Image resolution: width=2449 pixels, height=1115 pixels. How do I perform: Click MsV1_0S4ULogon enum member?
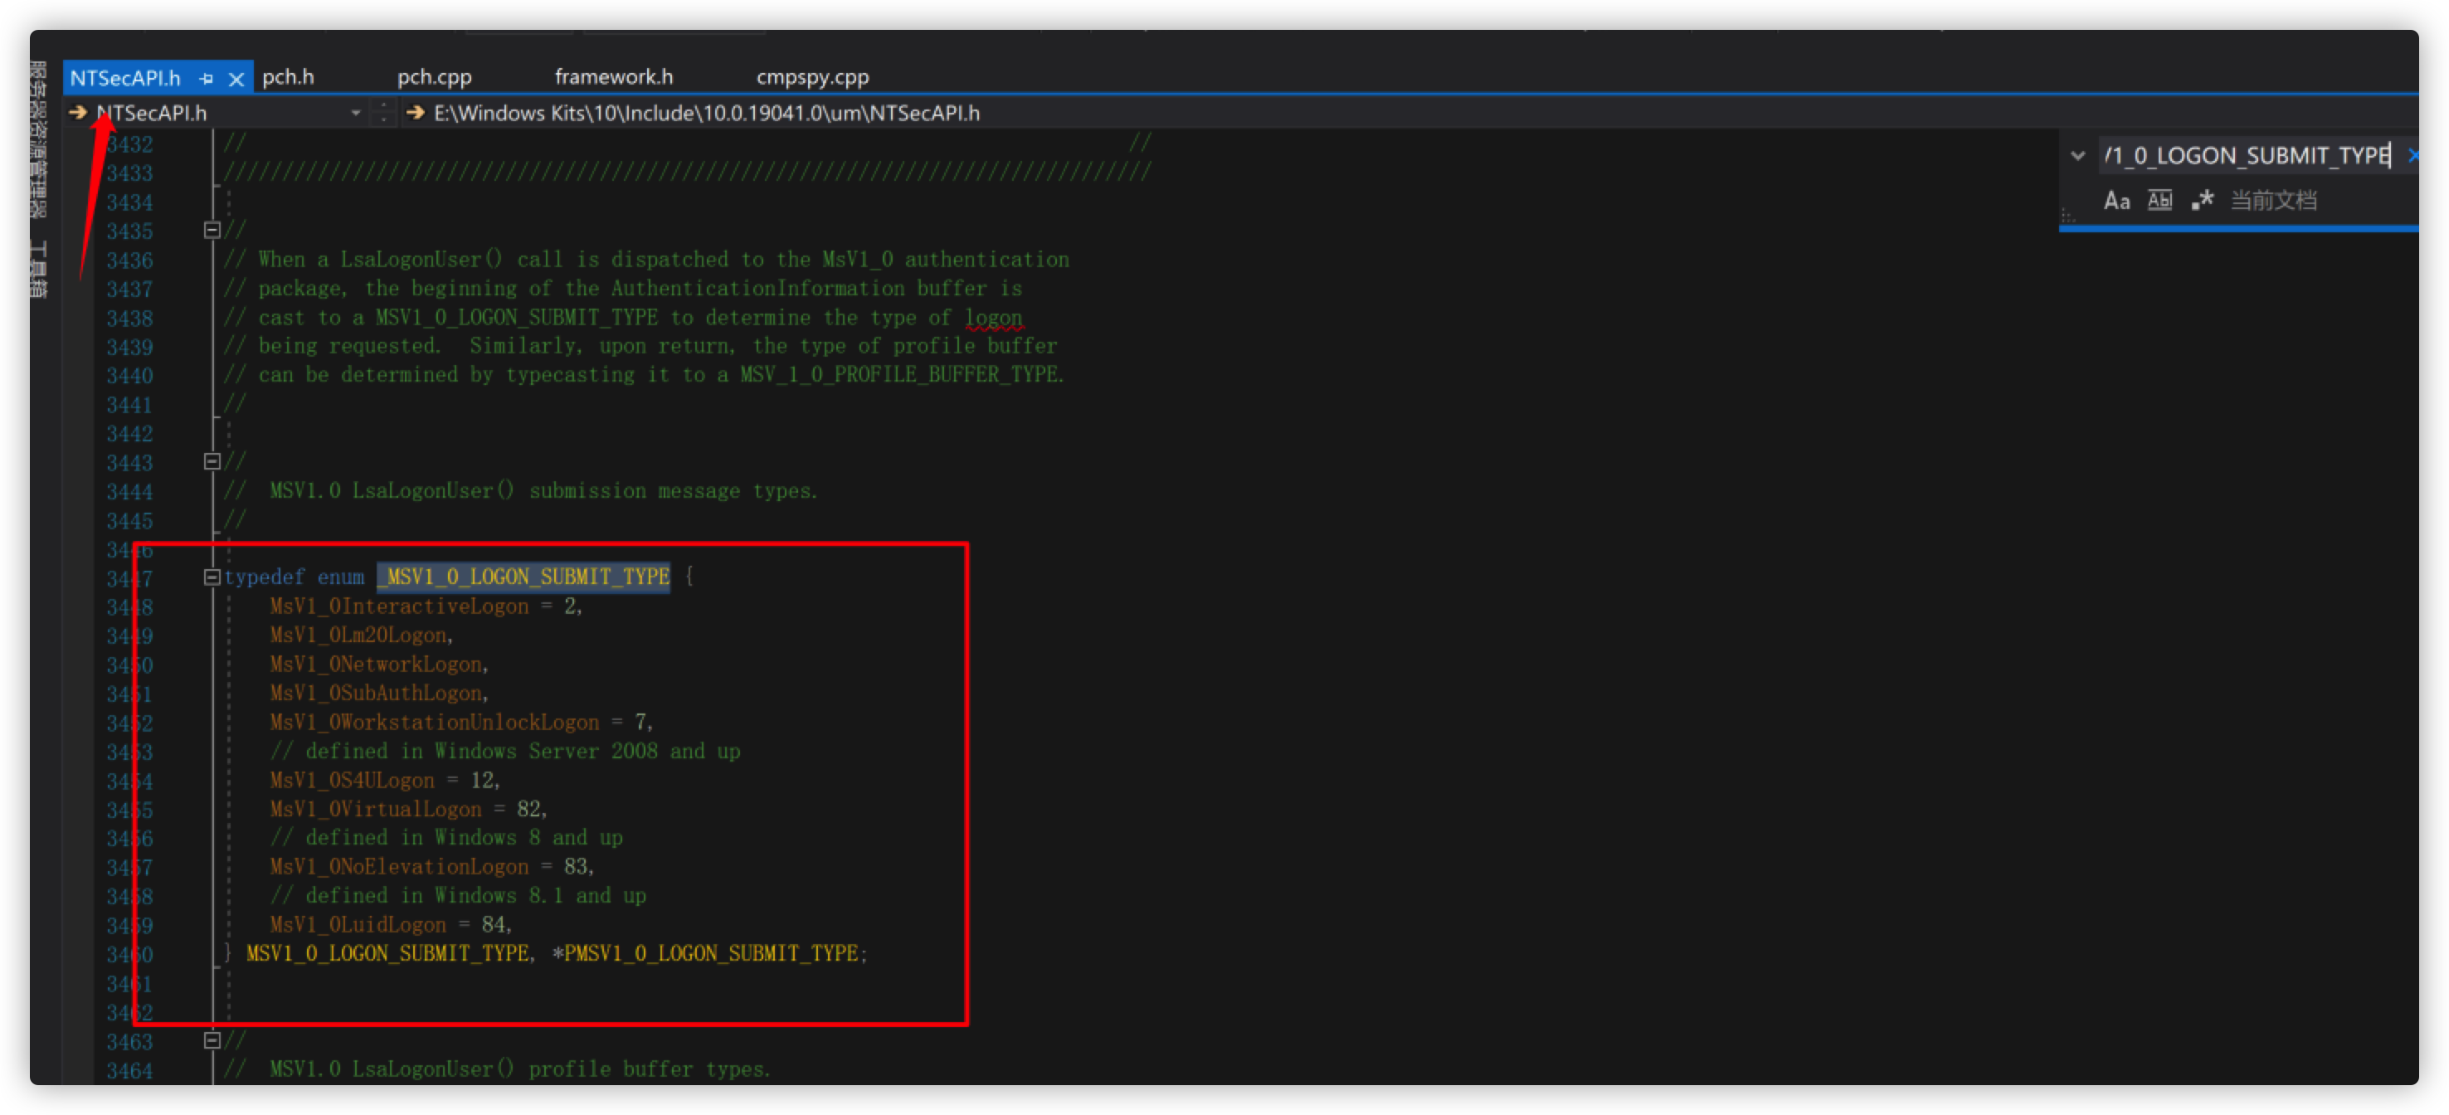(352, 781)
